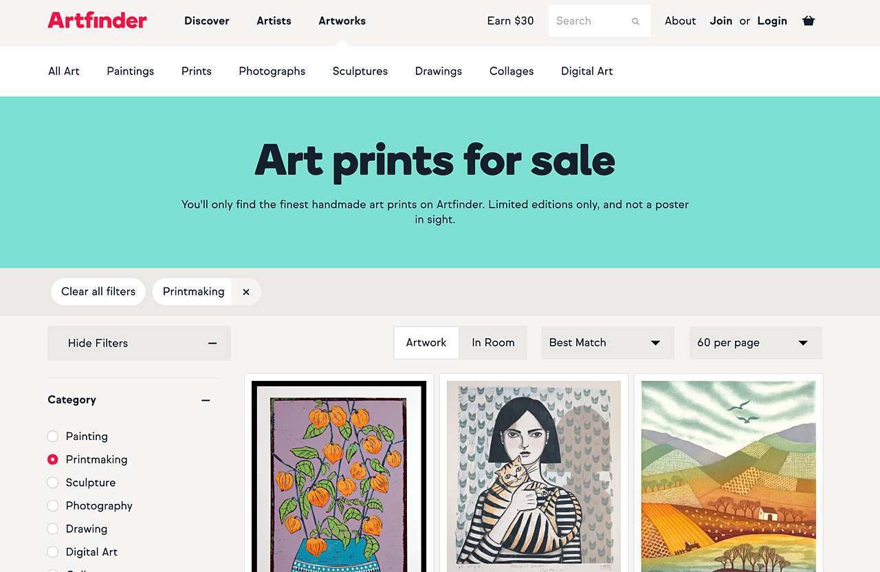Open the shopping cart

tap(808, 21)
